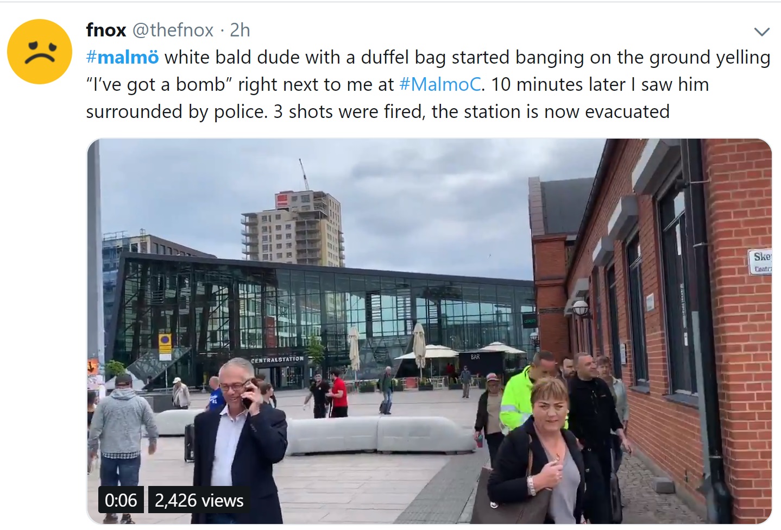Click the man talking on the phone
781x530 pixels.
pos(239,435)
